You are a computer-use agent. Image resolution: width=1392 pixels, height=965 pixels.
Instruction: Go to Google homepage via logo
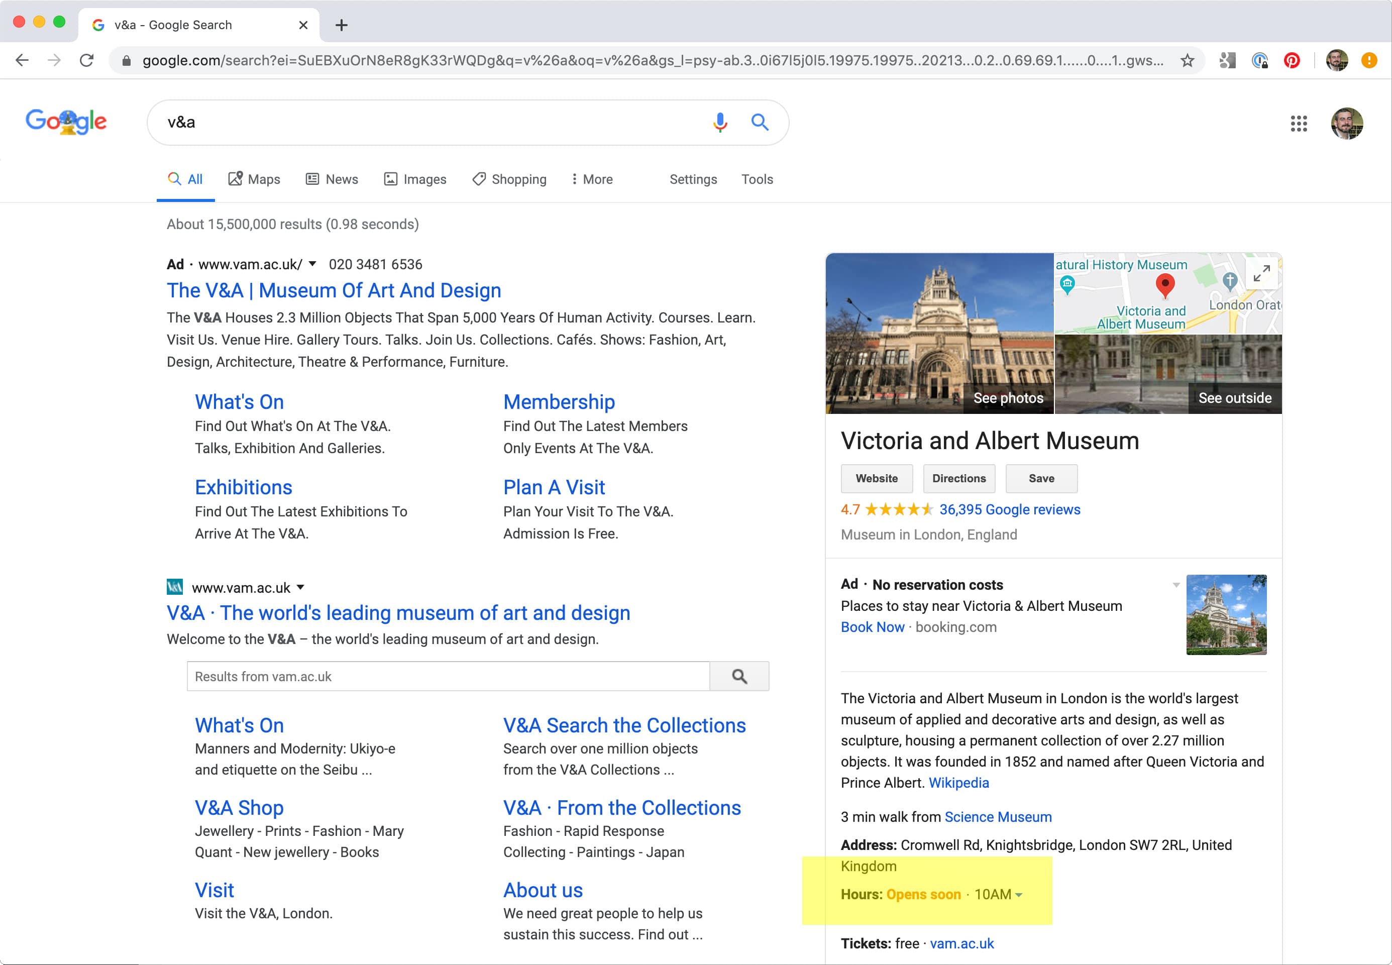[x=66, y=122]
